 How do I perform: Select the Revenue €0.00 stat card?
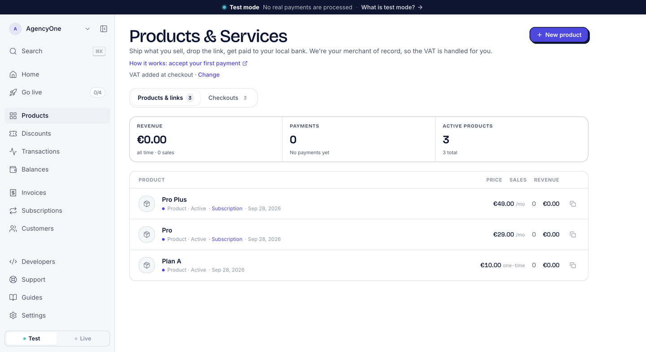coord(206,139)
